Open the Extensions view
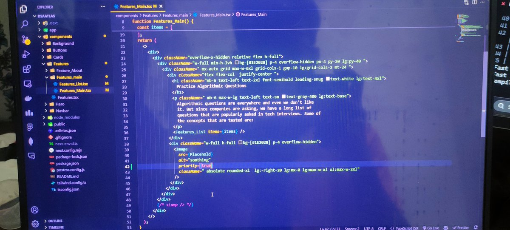This screenshot has height=230, width=510. pos(26,68)
